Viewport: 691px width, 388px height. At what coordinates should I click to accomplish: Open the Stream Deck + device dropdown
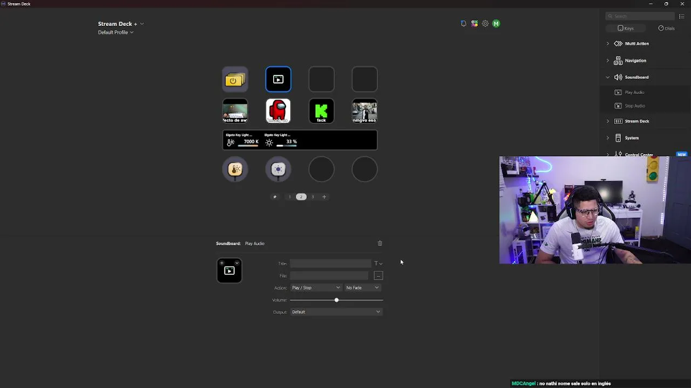[121, 24]
